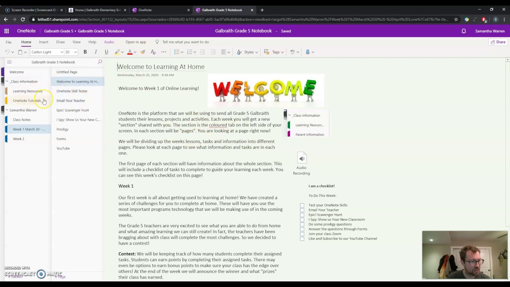Check 'Like and Subscribe to our YouTube Channel' box
Viewport: 510px width, 287px height.
pos(302,239)
